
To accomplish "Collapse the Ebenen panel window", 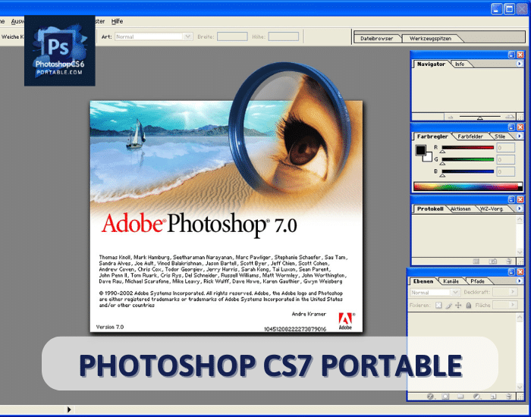I will click(511, 271).
